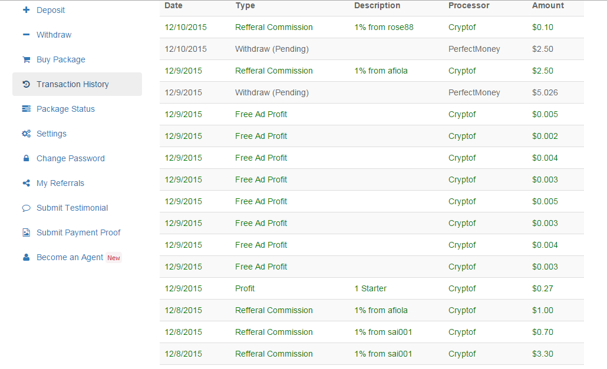Screen dimensions: 607x369
Task: Click the Buy Package cart icon
Action: 26,59
